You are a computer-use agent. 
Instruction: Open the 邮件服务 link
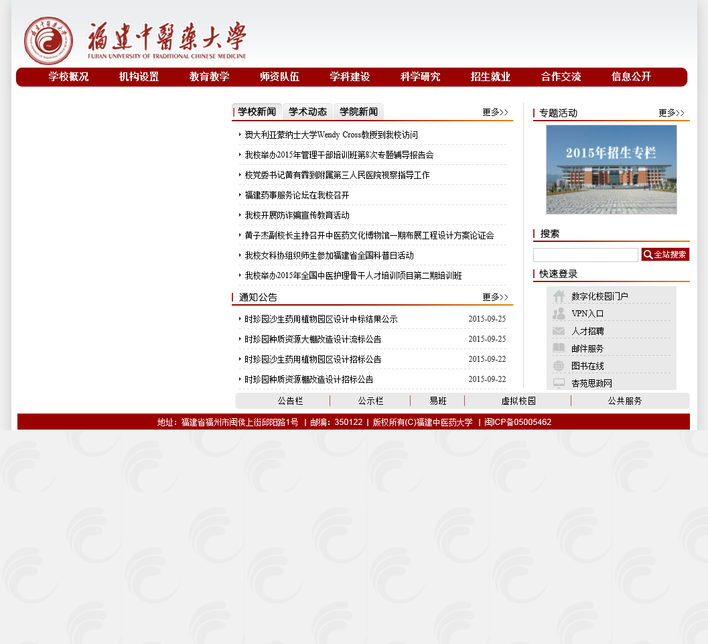click(587, 348)
